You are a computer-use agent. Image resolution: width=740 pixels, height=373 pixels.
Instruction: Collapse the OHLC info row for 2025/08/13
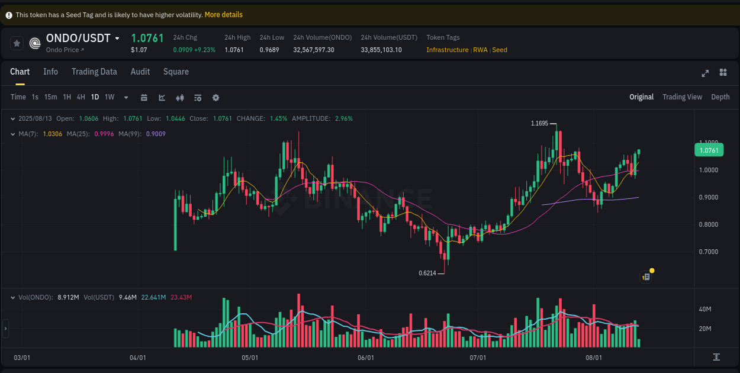coord(13,118)
